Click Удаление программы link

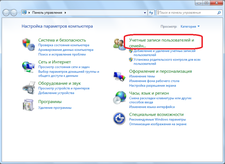click(55, 108)
